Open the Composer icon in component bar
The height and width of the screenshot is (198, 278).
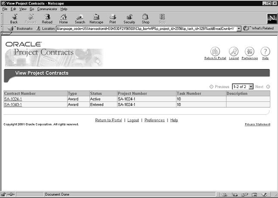point(264,195)
